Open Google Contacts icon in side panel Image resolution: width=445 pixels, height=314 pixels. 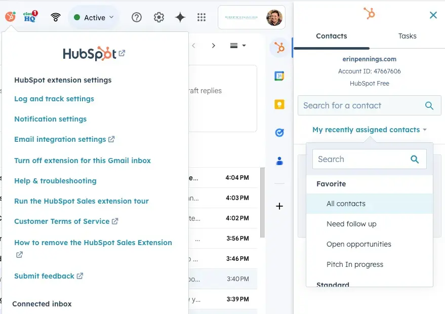[279, 161]
